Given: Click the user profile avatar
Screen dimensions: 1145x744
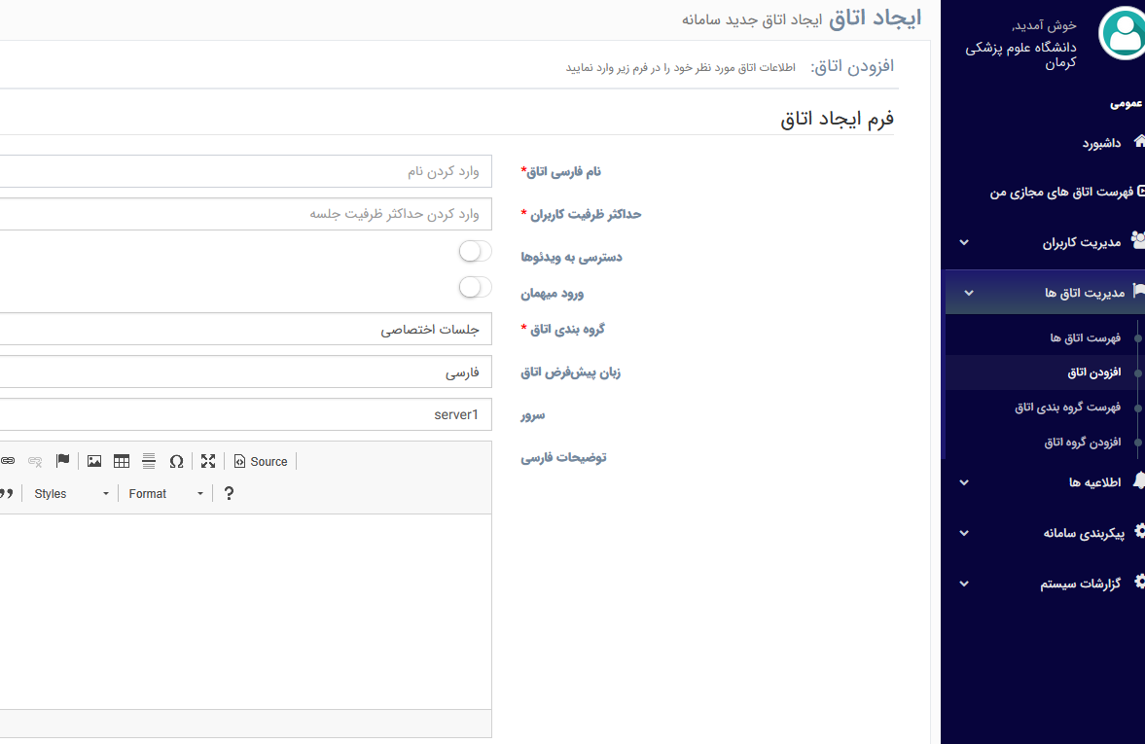Looking at the screenshot, I should (x=1122, y=35).
